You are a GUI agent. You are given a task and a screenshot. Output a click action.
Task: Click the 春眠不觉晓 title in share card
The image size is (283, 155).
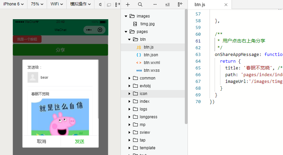point(40,94)
